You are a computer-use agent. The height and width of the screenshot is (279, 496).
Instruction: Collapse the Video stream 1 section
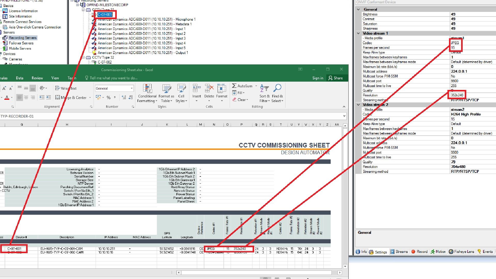point(358,33)
